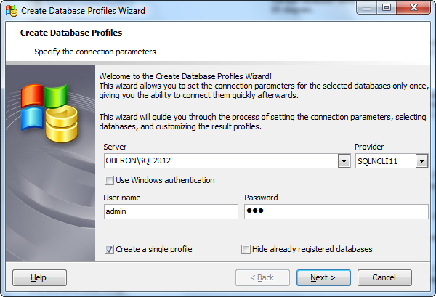This screenshot has width=436, height=297.
Task: Open the Provider dropdown arrow
Action: point(421,161)
